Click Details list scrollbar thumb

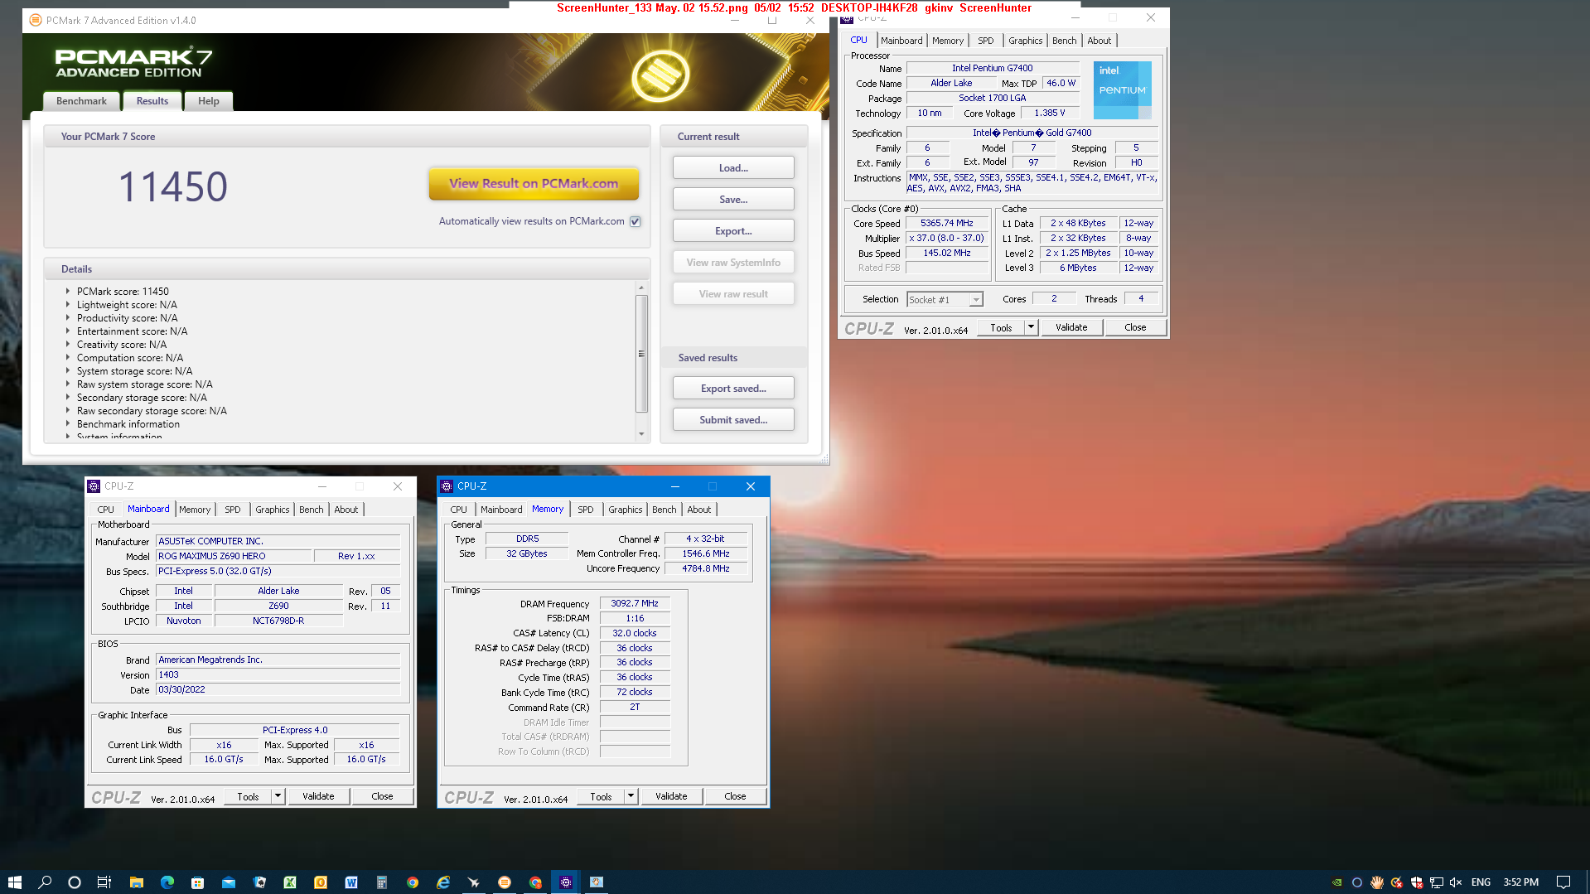[x=641, y=353]
